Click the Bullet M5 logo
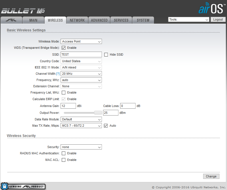The image size is (227, 190). click(23, 11)
